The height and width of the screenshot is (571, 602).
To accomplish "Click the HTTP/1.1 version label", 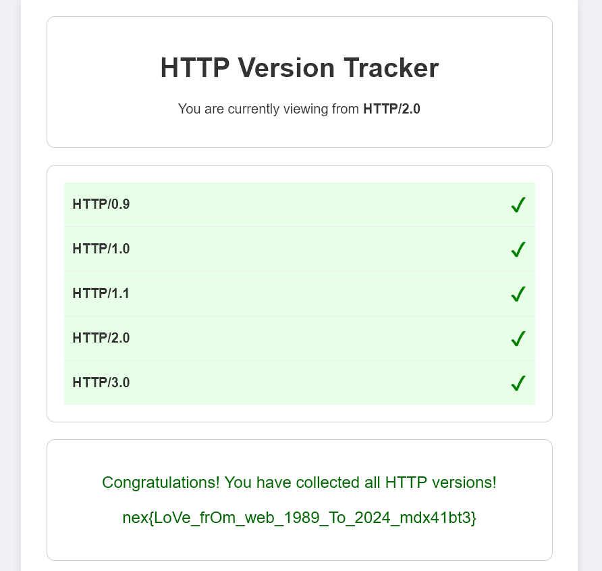I will [101, 293].
